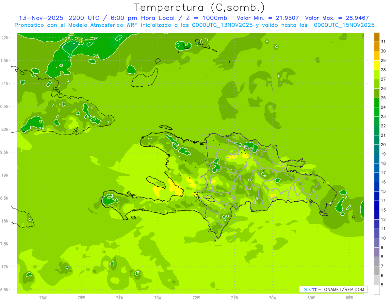The image size is (392, 302).
Task: Click the "8.5N" latitude label
Action: pos(5,198)
